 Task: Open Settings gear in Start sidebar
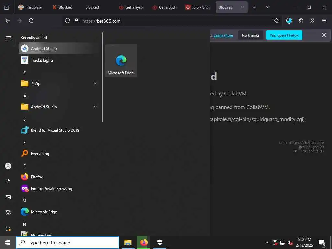coord(8,213)
